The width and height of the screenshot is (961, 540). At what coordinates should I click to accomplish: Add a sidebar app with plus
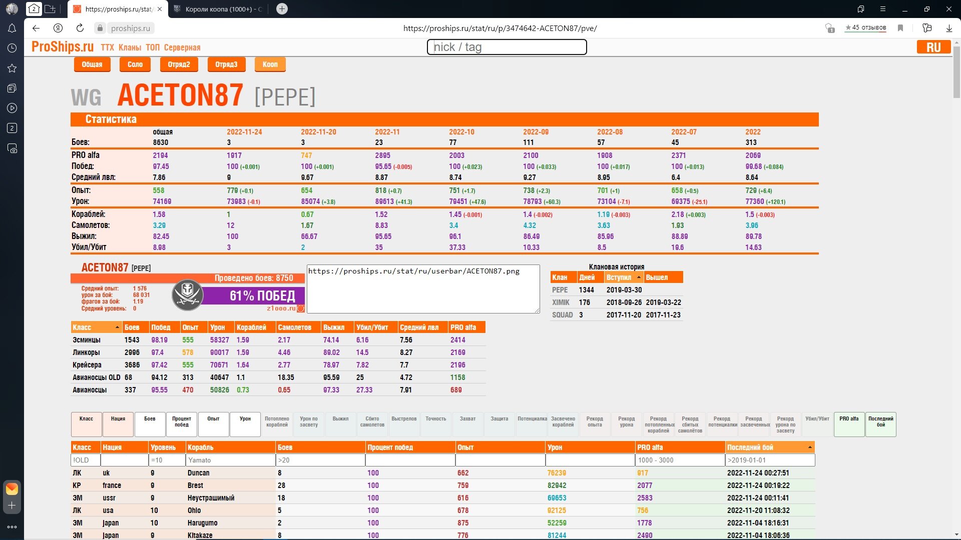[12, 505]
